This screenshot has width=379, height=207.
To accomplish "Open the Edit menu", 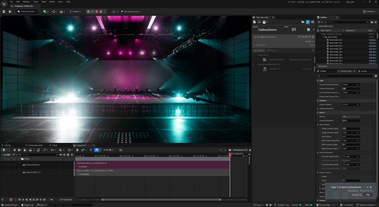I will click(18, 2).
